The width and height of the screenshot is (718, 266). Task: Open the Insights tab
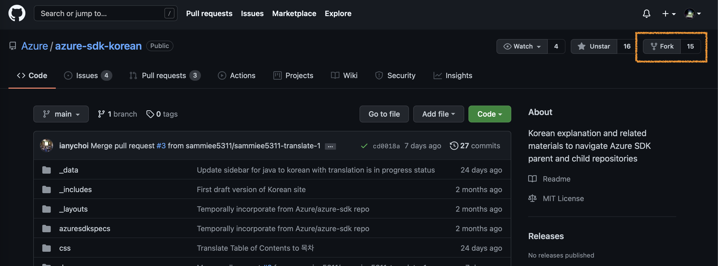tap(453, 75)
